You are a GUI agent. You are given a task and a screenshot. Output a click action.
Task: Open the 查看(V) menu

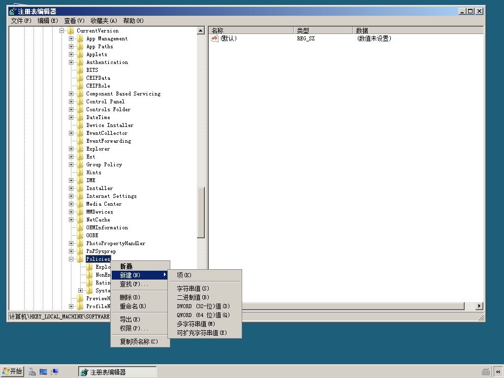pyautogui.click(x=74, y=21)
